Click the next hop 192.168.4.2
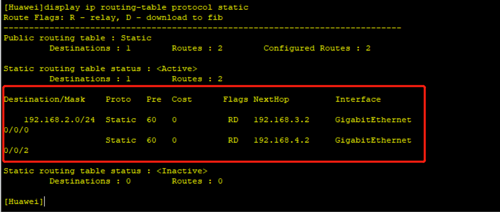Screen dimensions: 500x212 (x=282, y=140)
